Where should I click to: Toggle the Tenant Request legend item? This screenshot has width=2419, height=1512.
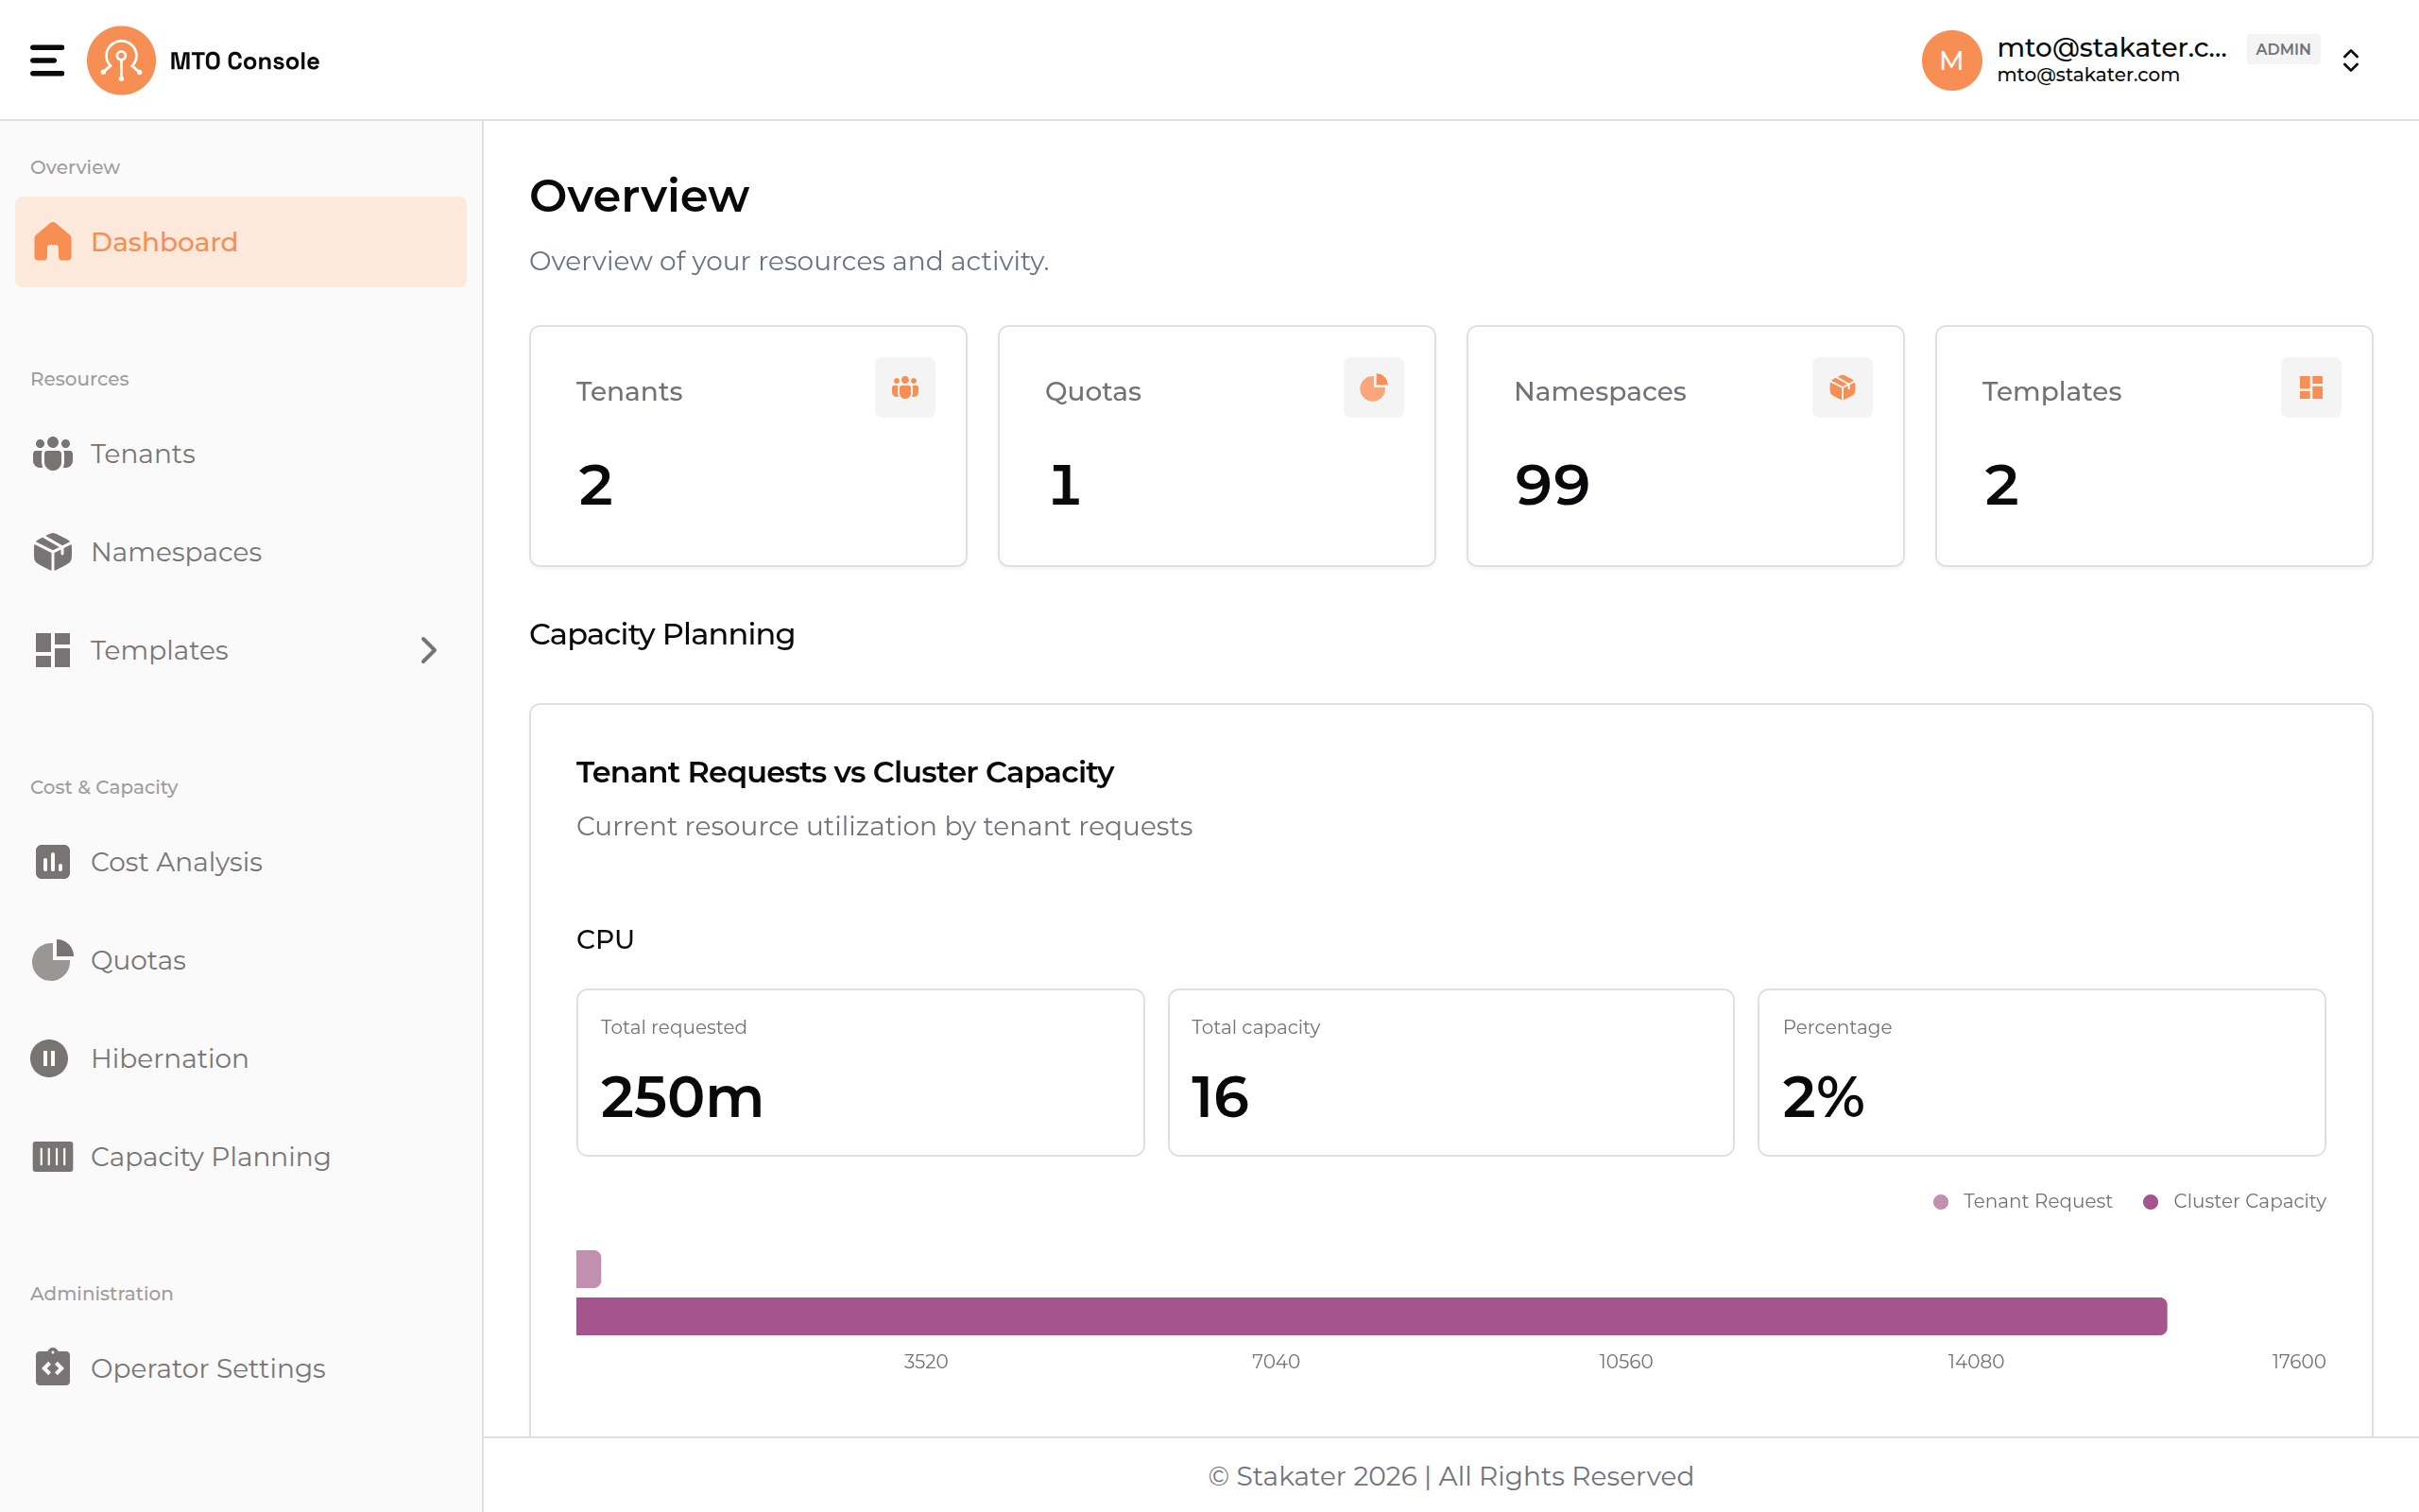pyautogui.click(x=2022, y=1201)
